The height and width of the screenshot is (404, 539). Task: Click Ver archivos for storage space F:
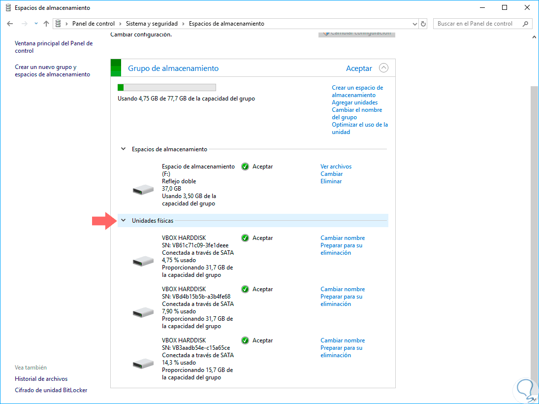click(x=336, y=167)
